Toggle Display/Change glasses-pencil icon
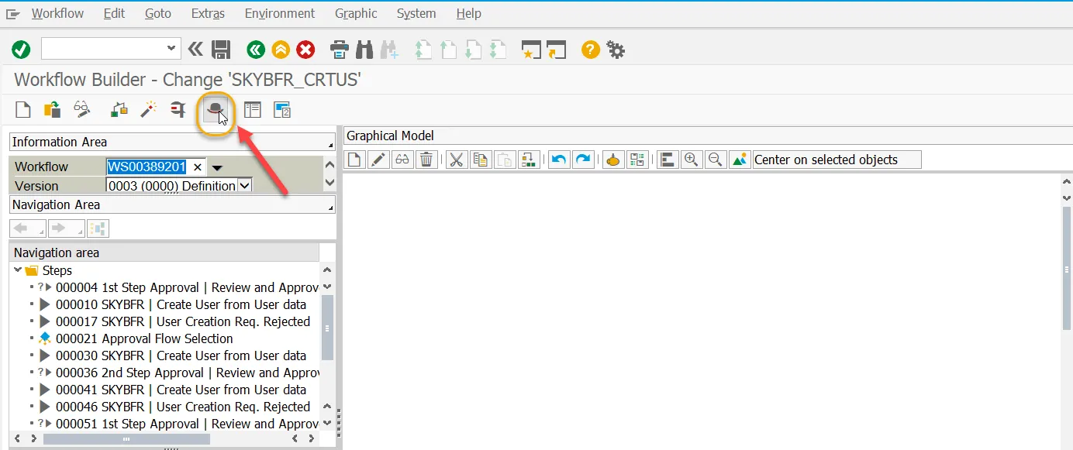The image size is (1073, 450). pos(82,110)
